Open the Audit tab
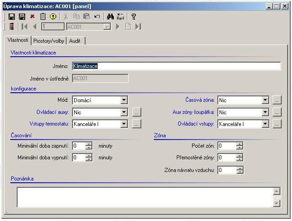The height and width of the screenshot is (221, 292). (x=75, y=41)
